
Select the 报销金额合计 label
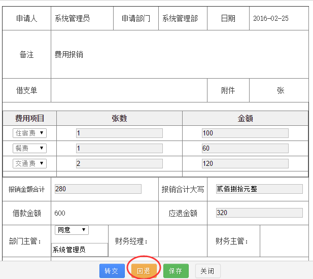pos(26,189)
